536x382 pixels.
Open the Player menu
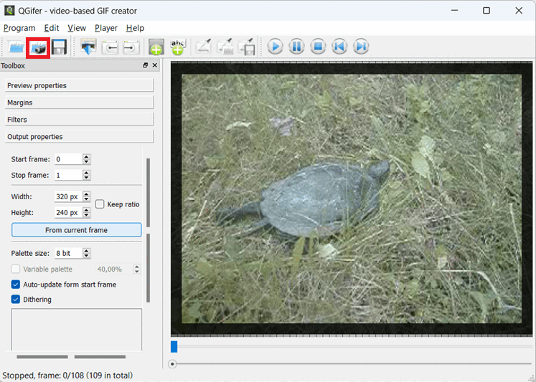point(106,28)
